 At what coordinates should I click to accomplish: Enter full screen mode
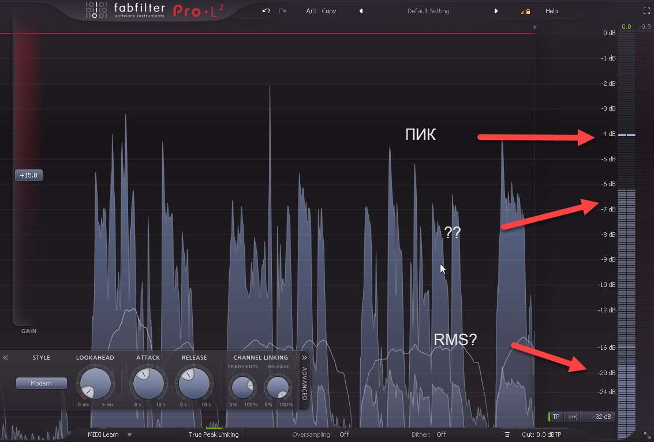point(647,12)
